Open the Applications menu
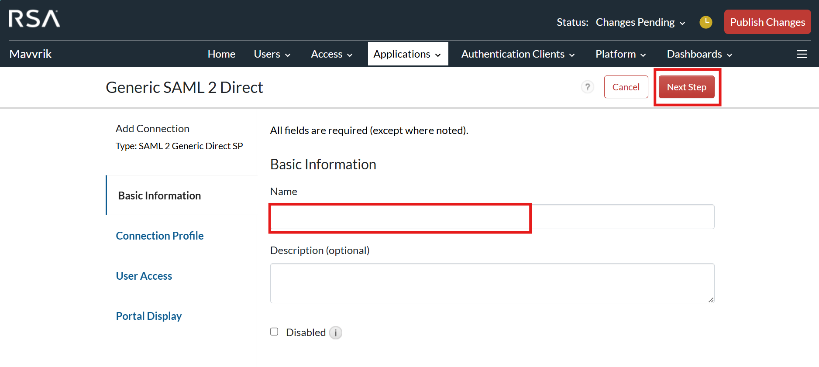This screenshot has height=367, width=819. pyautogui.click(x=407, y=54)
